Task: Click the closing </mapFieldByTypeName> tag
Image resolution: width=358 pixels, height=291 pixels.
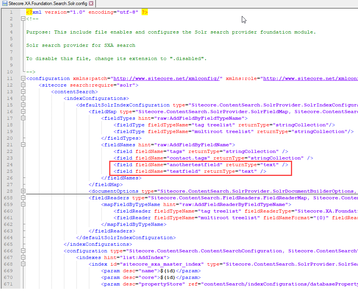Action: click(134, 225)
